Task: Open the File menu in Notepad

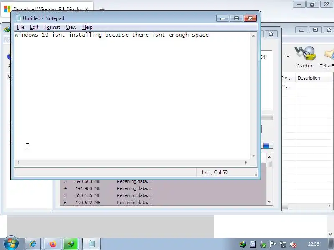Action: 20,27
